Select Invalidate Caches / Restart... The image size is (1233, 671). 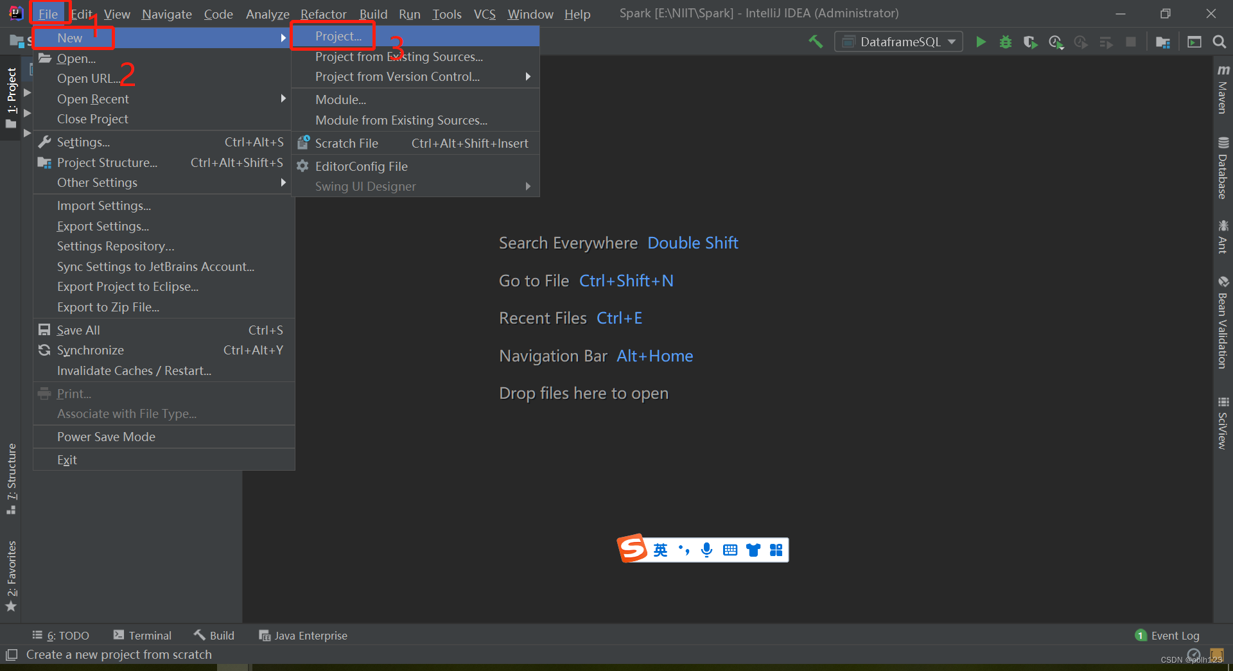(x=164, y=370)
